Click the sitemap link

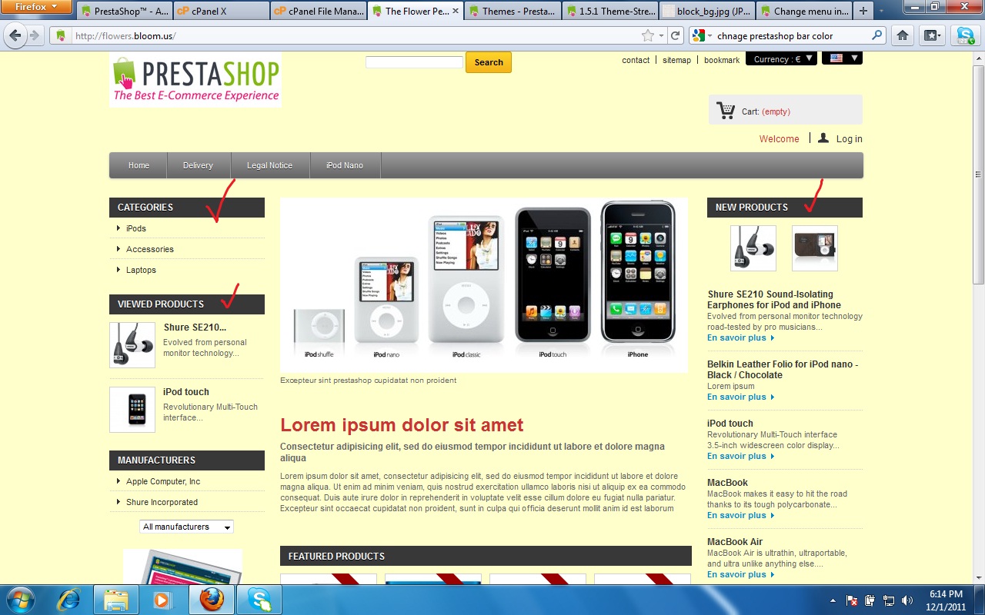click(x=677, y=60)
